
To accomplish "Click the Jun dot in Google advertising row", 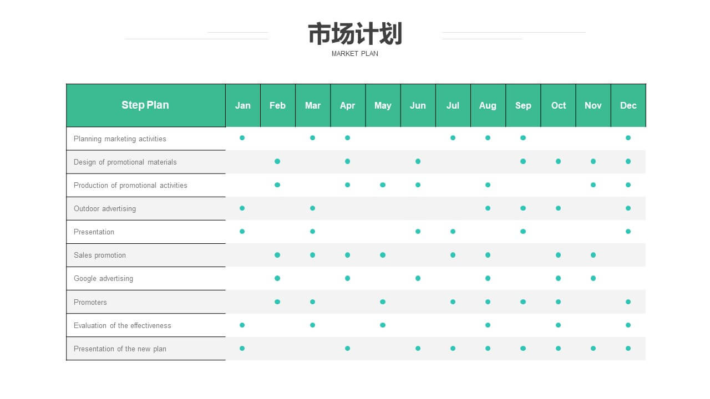I will pos(418,278).
